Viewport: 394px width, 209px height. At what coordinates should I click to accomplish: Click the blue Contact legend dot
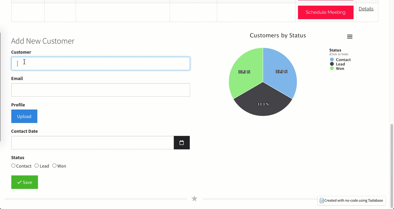coord(332,60)
